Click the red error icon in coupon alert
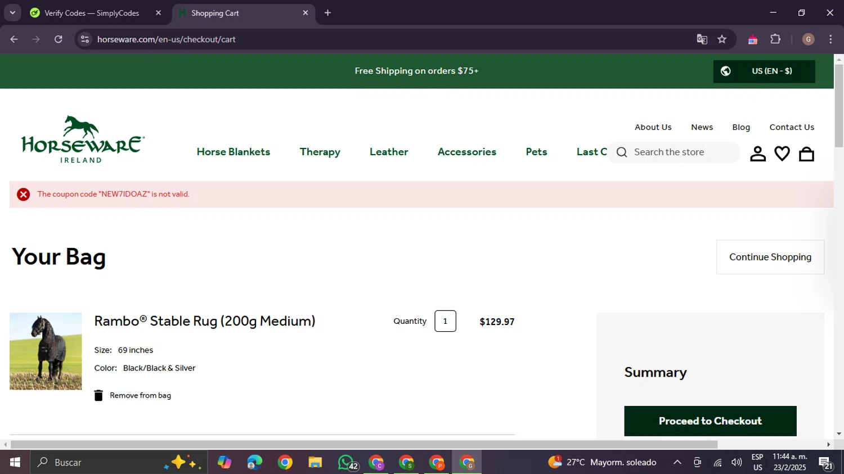The width and height of the screenshot is (844, 474). [x=23, y=195]
